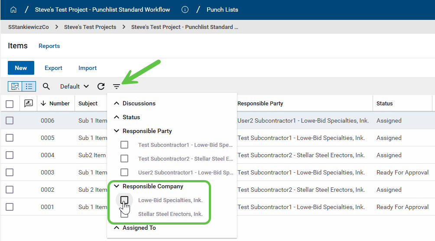Click the home icon in header
Viewport: 435px width, 241px height.
[x=13, y=10]
